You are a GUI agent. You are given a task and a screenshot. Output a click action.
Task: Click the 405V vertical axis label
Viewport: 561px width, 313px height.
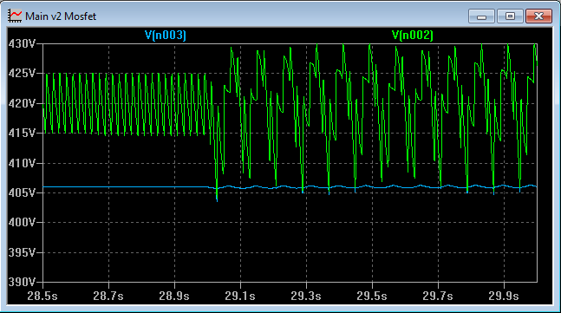[22, 193]
